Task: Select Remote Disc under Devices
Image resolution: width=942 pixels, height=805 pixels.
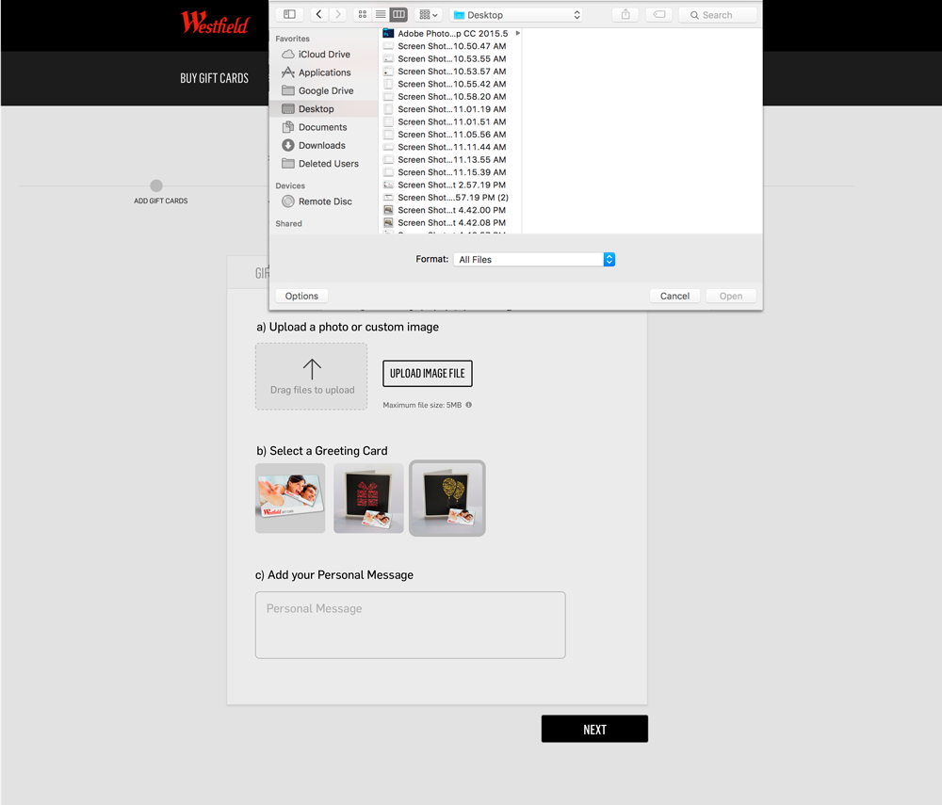Action: (324, 201)
